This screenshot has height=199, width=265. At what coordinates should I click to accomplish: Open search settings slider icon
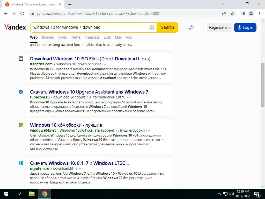pyautogui.click(x=191, y=27)
